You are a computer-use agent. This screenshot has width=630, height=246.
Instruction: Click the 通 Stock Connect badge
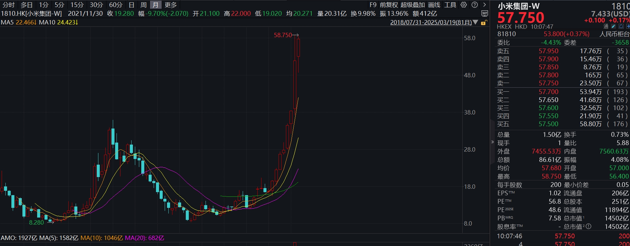606,26
